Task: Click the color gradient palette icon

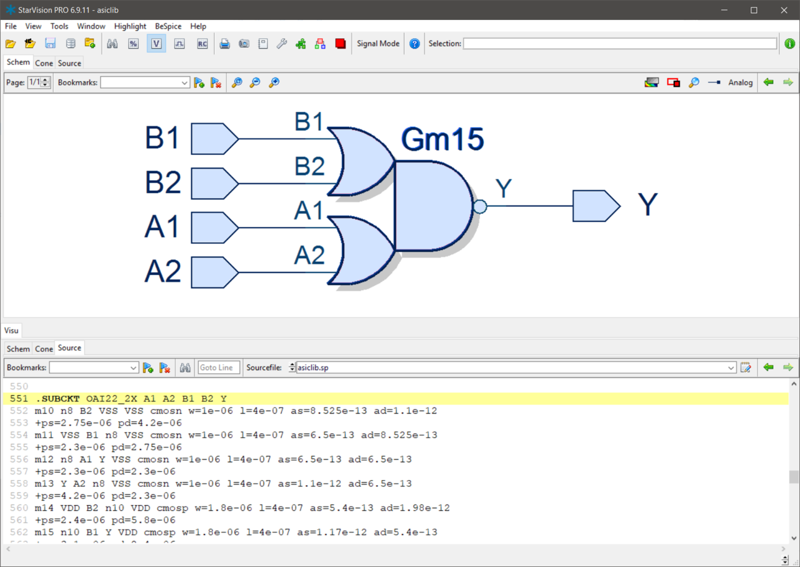Action: click(x=652, y=83)
